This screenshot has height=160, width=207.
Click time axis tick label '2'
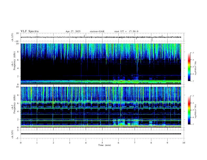click(x=53, y=143)
